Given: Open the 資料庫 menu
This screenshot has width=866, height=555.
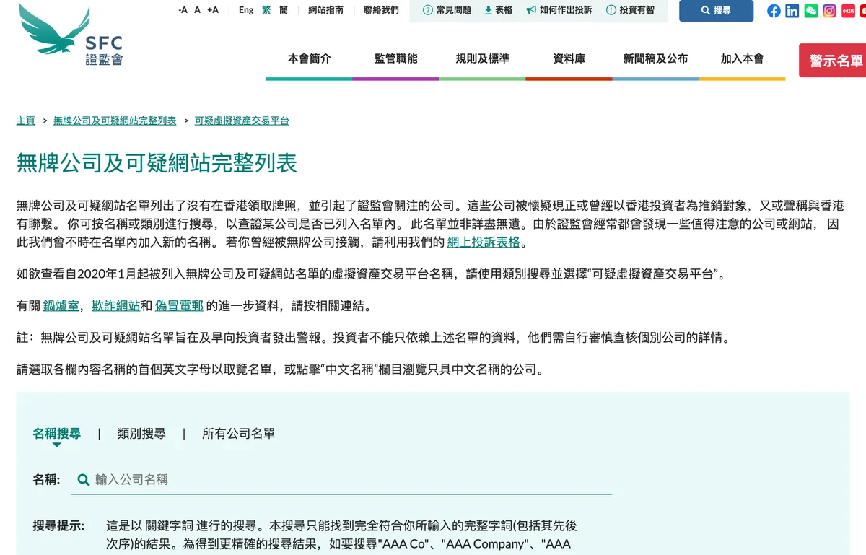Looking at the screenshot, I should 569,59.
